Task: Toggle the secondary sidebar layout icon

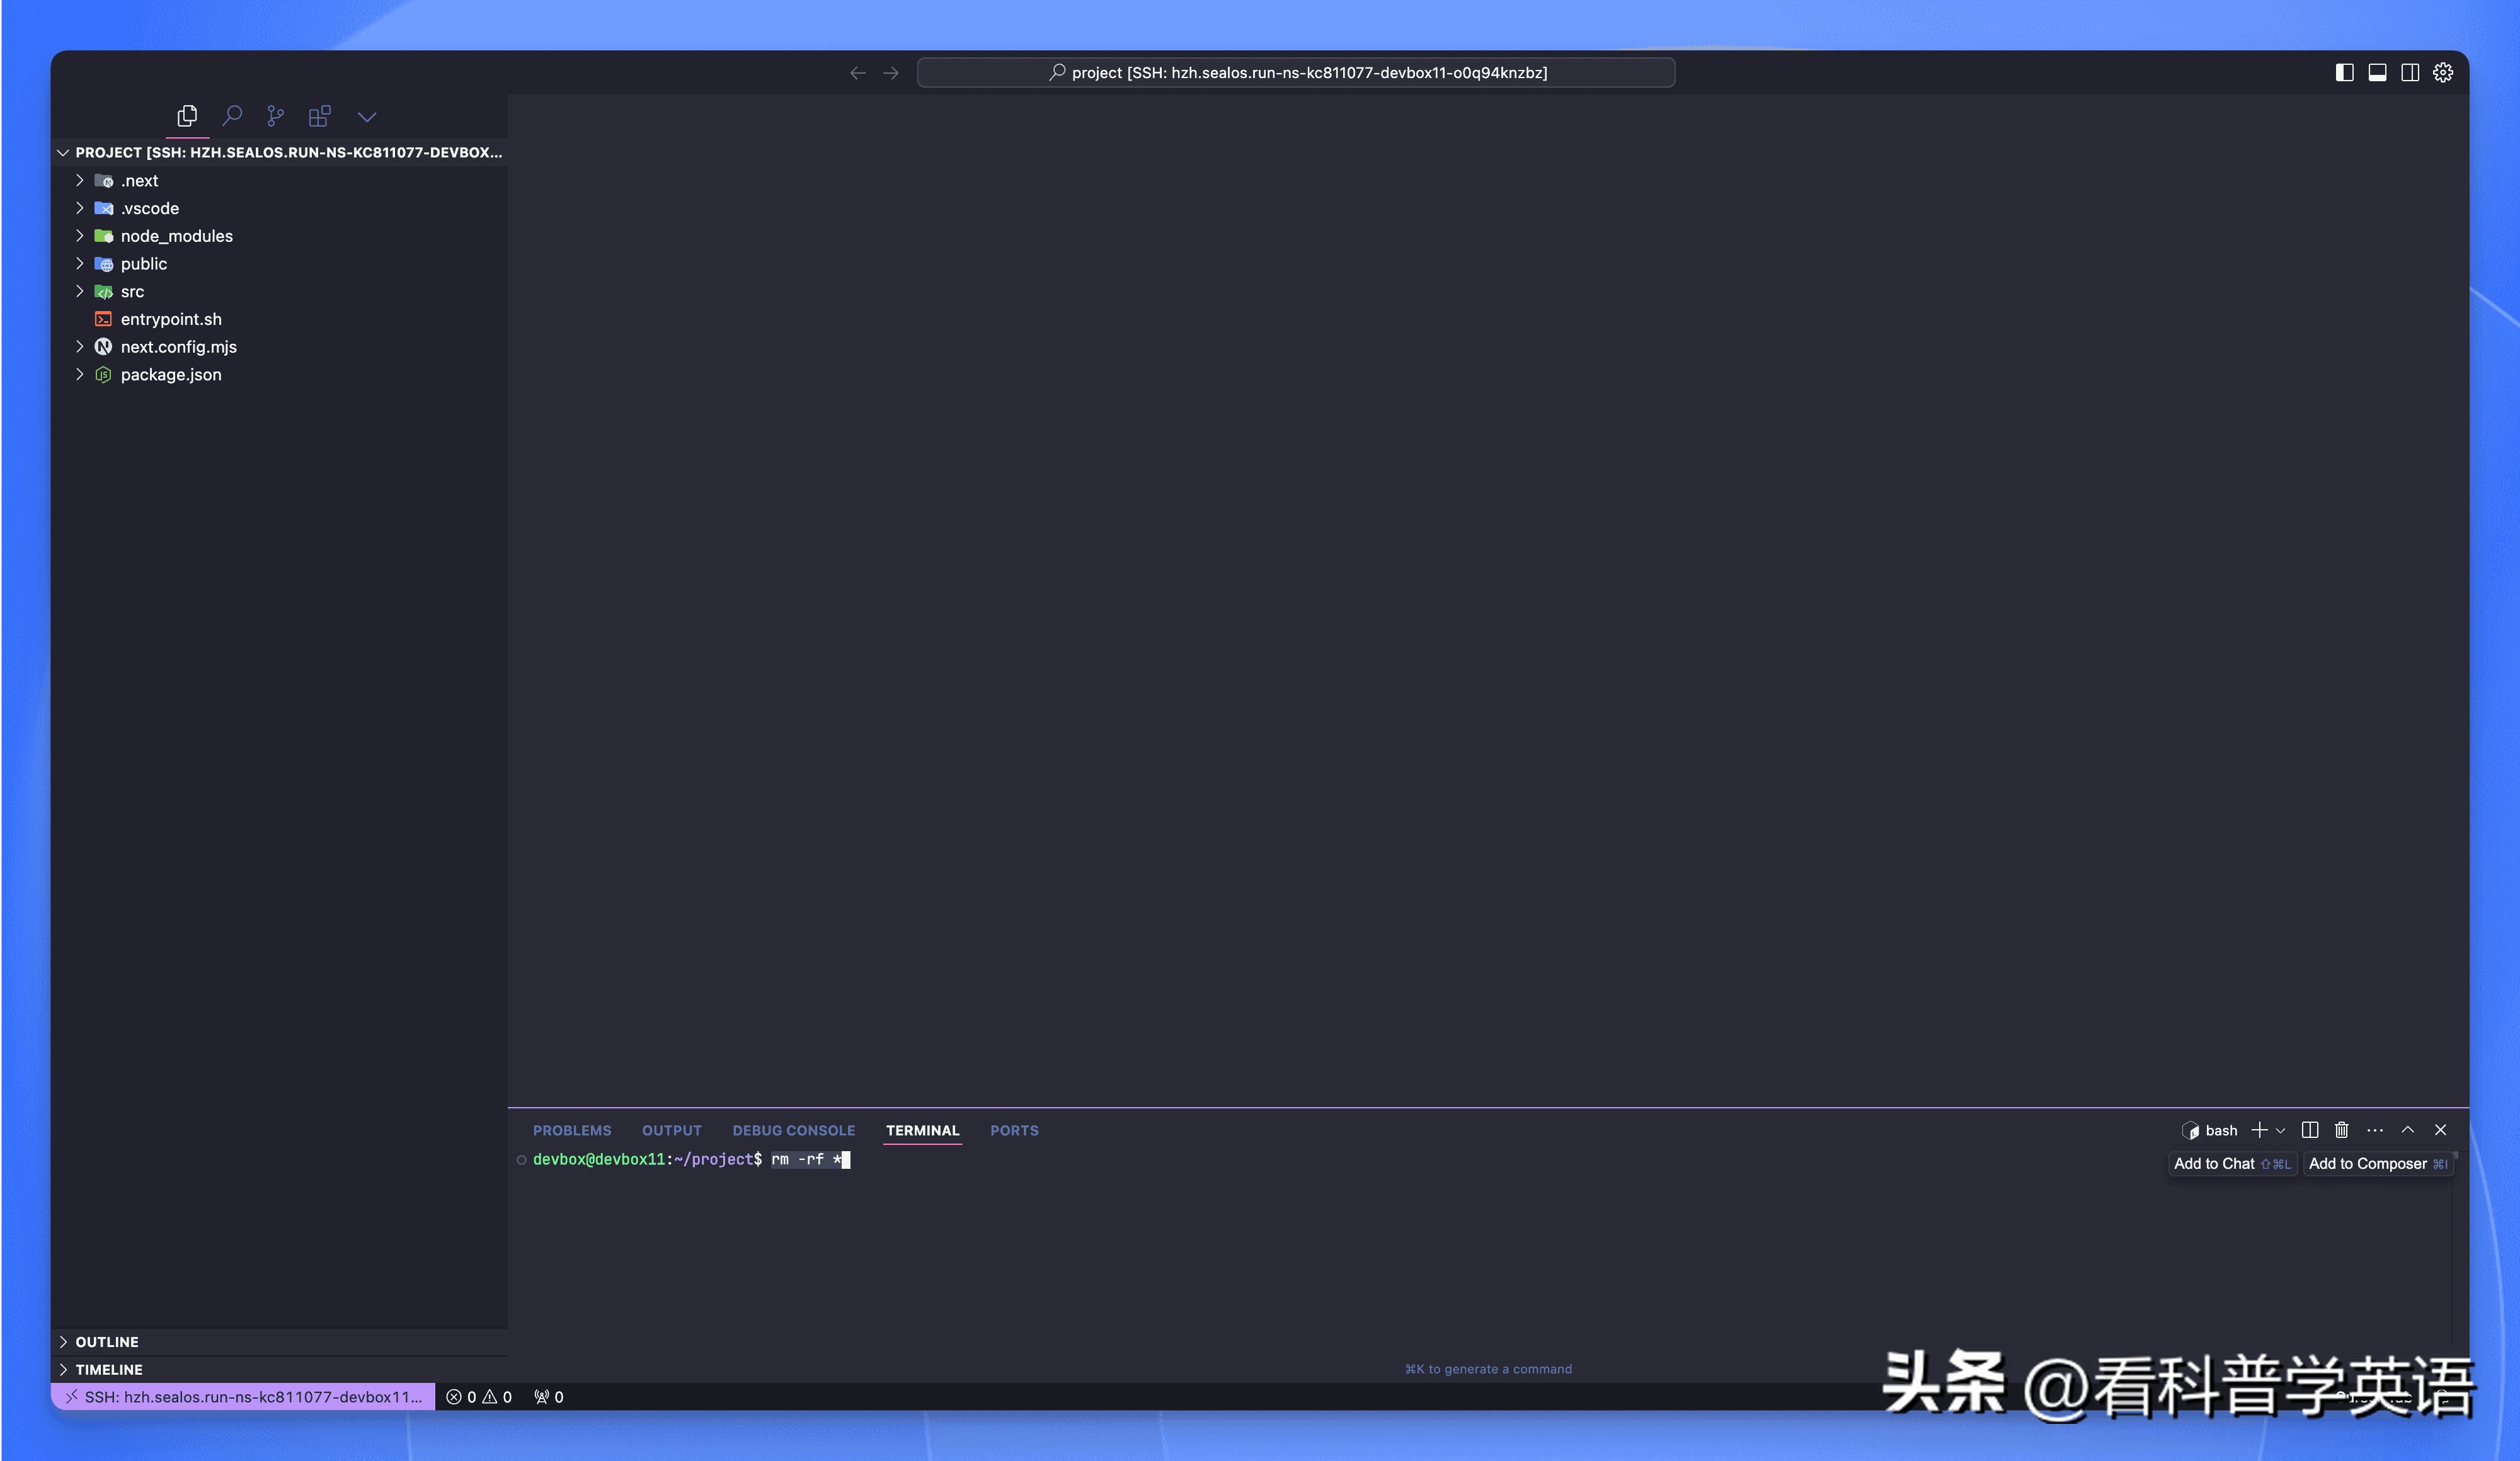Action: click(x=2411, y=73)
